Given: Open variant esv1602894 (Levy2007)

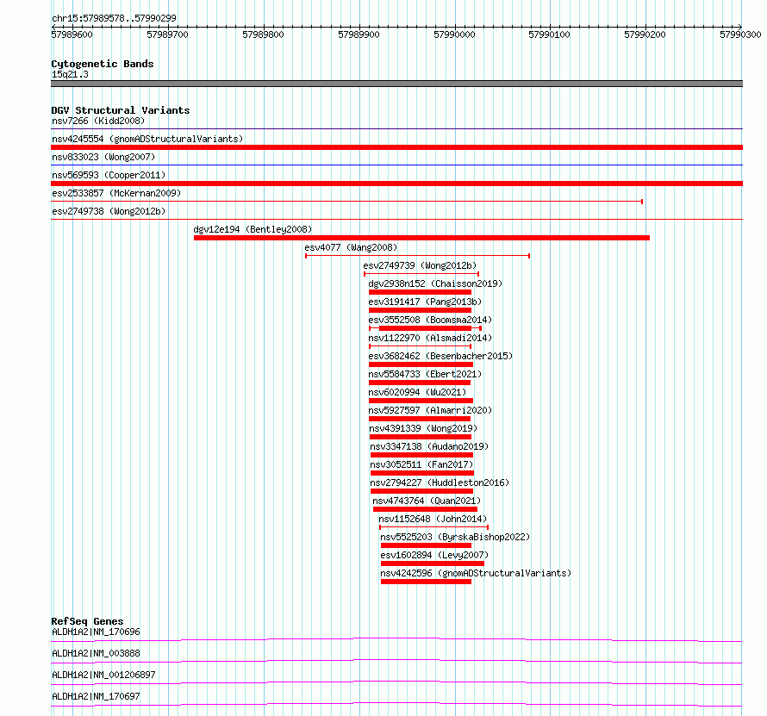Looking at the screenshot, I should (434, 555).
